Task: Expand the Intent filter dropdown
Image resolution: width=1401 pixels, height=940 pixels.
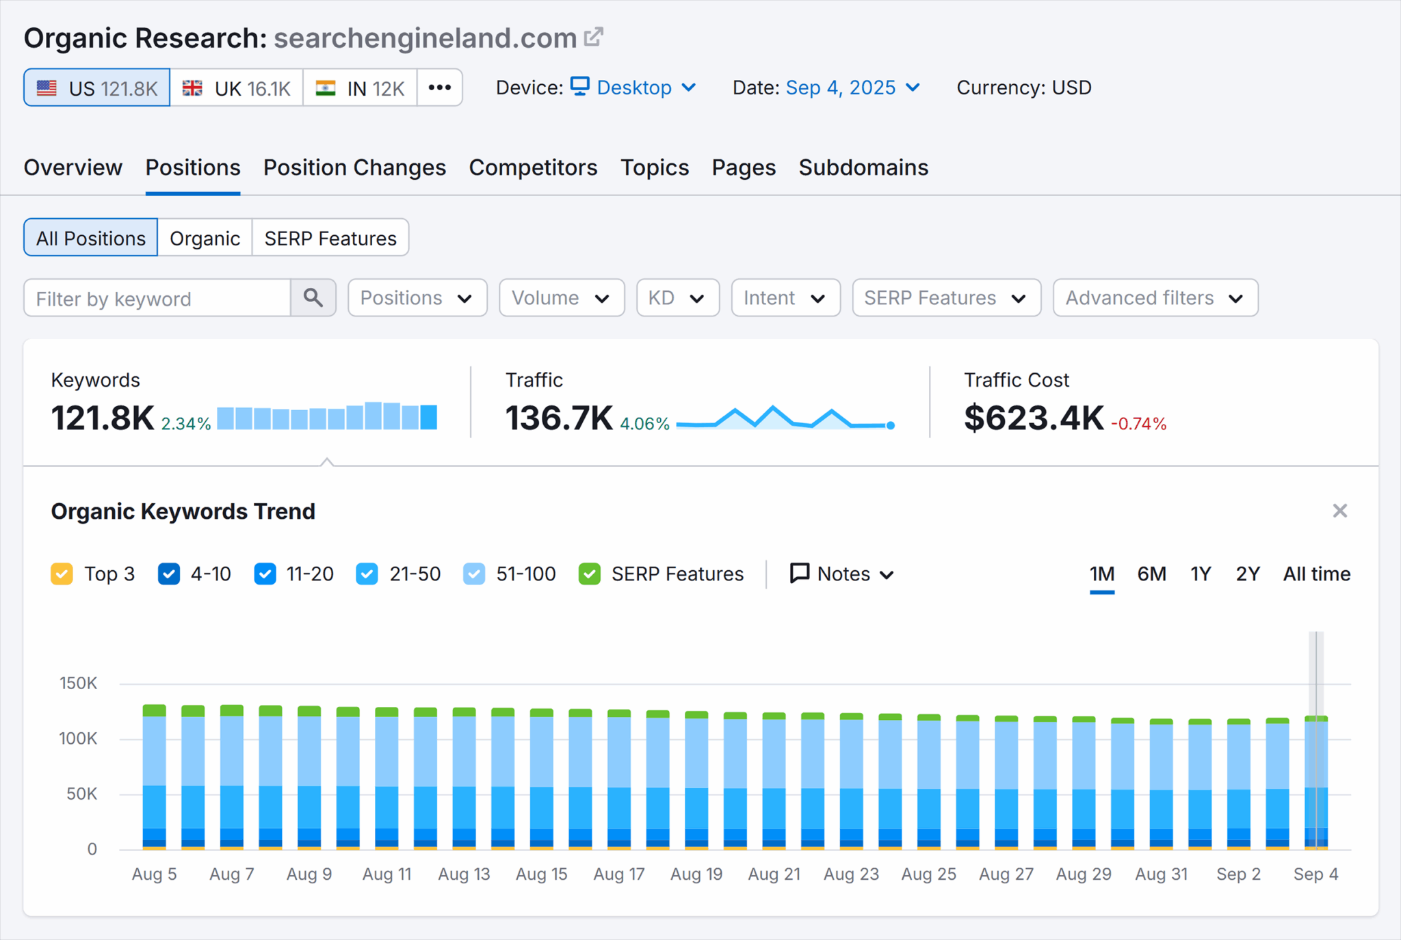Action: (x=785, y=298)
